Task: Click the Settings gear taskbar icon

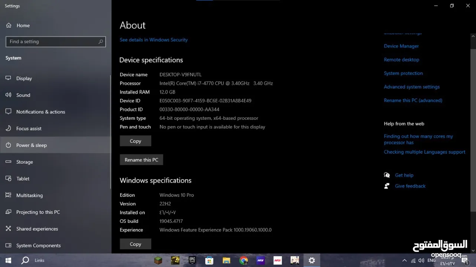Action: pyautogui.click(x=312, y=261)
